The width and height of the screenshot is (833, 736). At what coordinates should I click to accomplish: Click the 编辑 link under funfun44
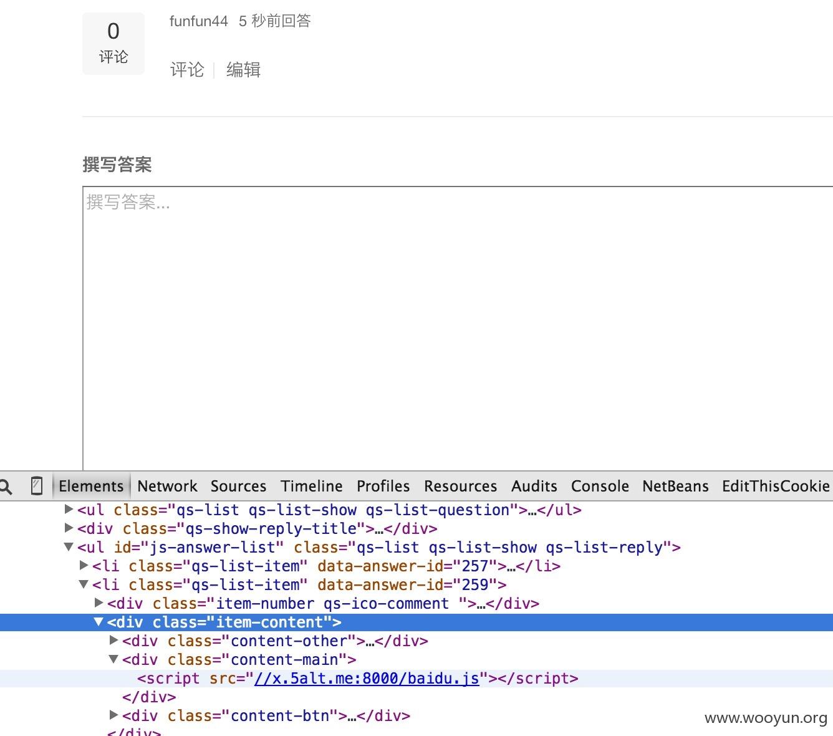click(x=243, y=70)
